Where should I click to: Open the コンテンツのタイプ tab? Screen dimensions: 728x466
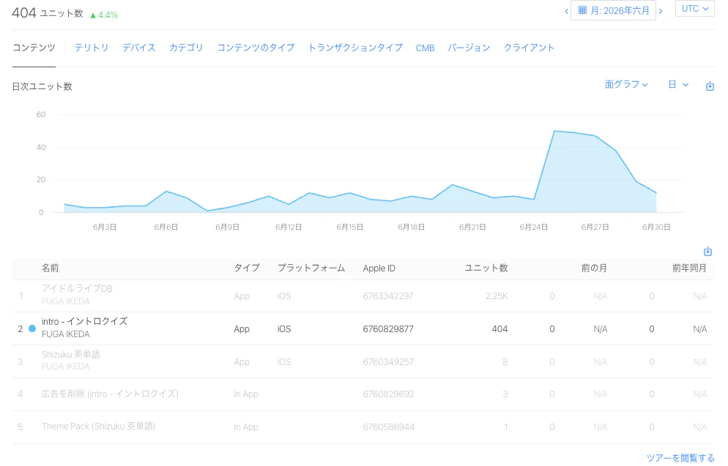(256, 48)
